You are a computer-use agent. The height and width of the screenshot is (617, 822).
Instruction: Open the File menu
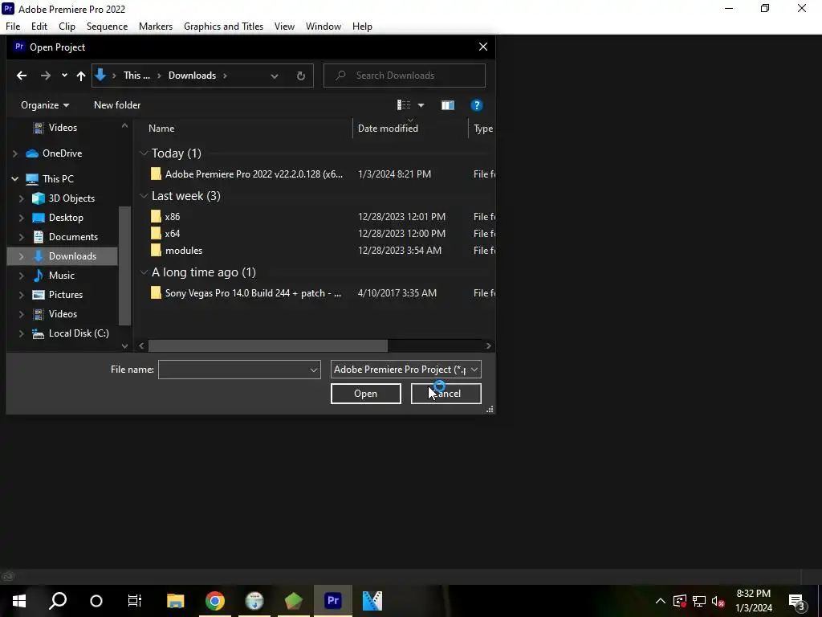point(13,27)
